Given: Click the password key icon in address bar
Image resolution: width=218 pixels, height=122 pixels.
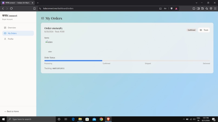Looking at the screenshot, I should 165,8.
